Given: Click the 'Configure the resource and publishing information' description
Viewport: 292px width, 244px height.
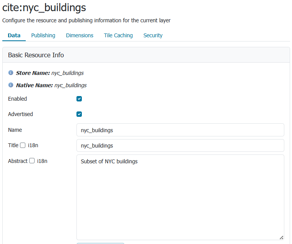Looking at the screenshot, I should [86, 20].
